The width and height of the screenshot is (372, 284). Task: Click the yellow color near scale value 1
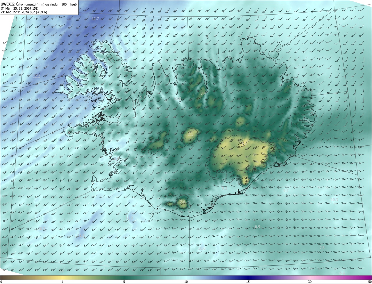click(62, 277)
